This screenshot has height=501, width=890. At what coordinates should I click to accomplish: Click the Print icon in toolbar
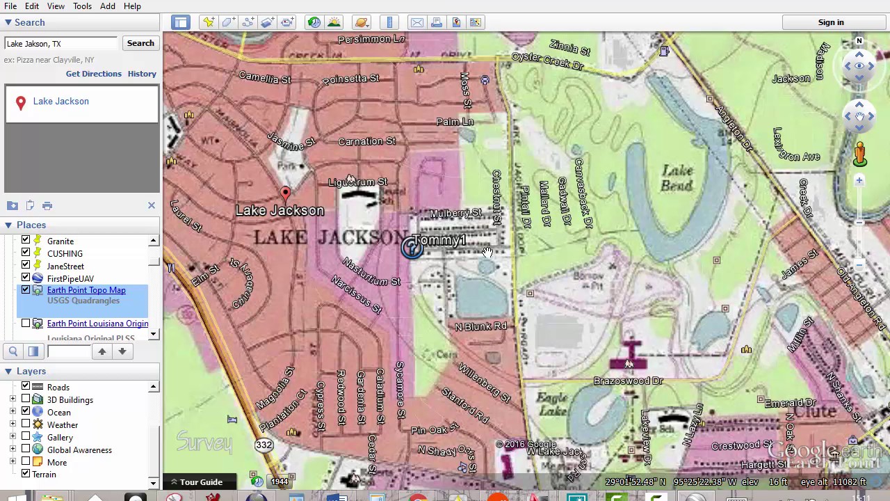(x=437, y=22)
